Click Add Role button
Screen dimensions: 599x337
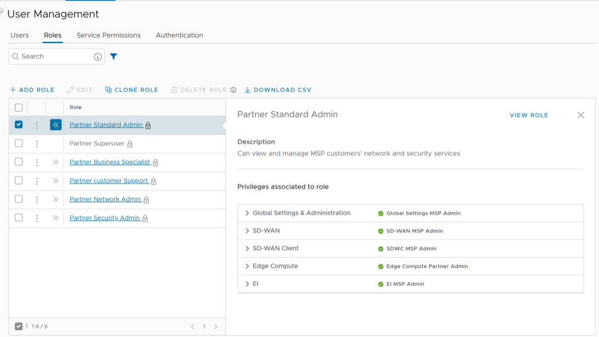pos(32,90)
